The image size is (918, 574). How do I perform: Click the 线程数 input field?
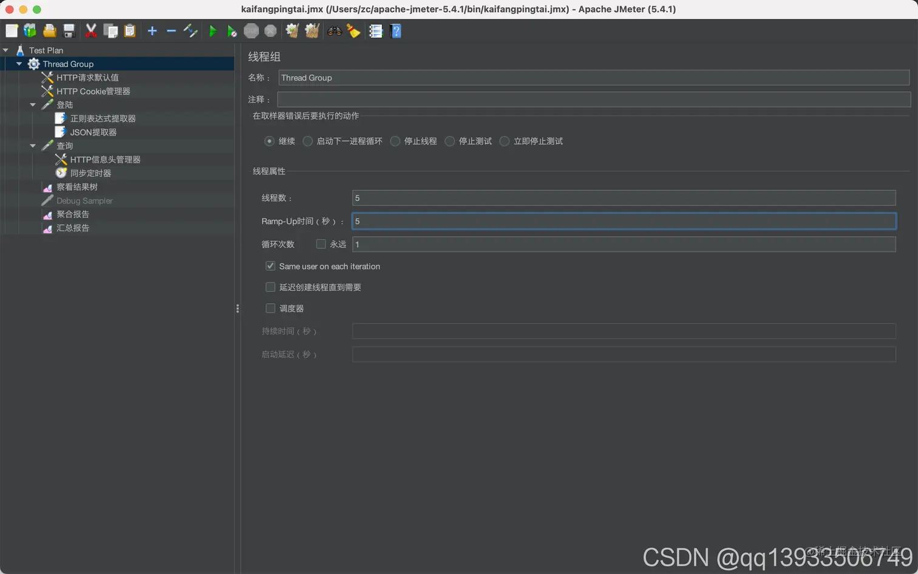pyautogui.click(x=624, y=198)
